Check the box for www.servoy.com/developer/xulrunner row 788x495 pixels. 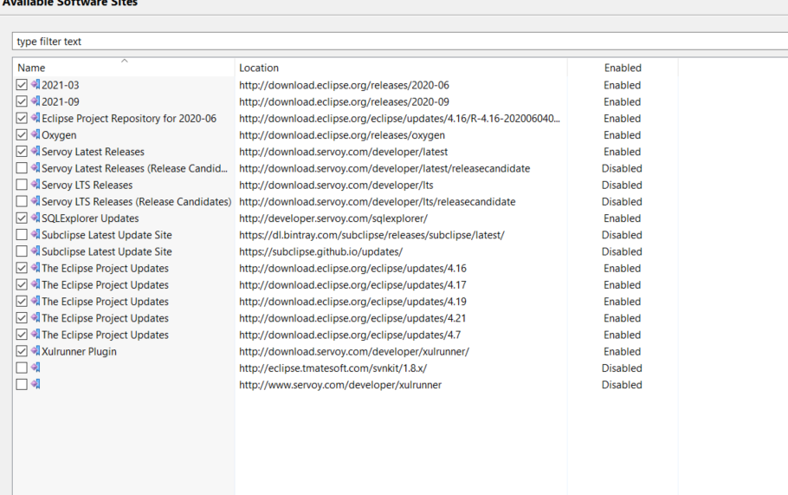pyautogui.click(x=22, y=384)
